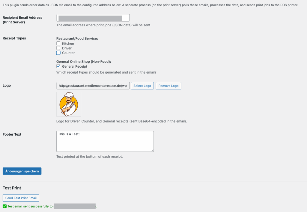Click Select Logo button
Screen dimensions: 307x212
142,86
